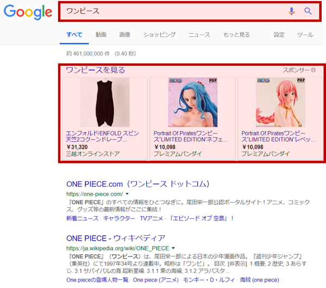Click the ja.wikipedia.org/wiki/ONE_PIECE URL
Viewport: 326px width, 288px height.
[118, 248]
